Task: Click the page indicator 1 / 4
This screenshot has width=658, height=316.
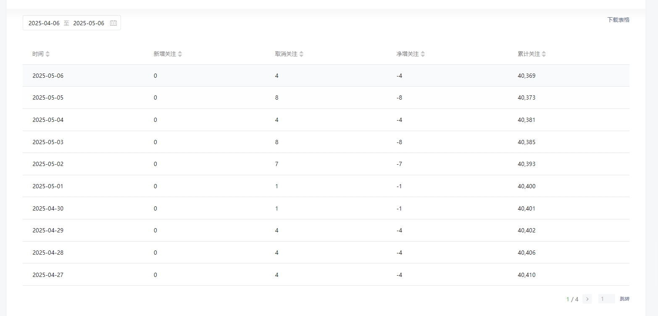Action: click(572, 300)
